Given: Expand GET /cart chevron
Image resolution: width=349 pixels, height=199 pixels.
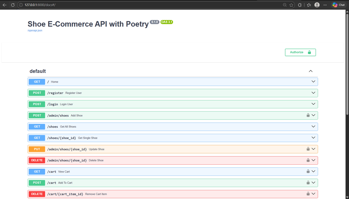Looking at the screenshot, I should pyautogui.click(x=313, y=171).
